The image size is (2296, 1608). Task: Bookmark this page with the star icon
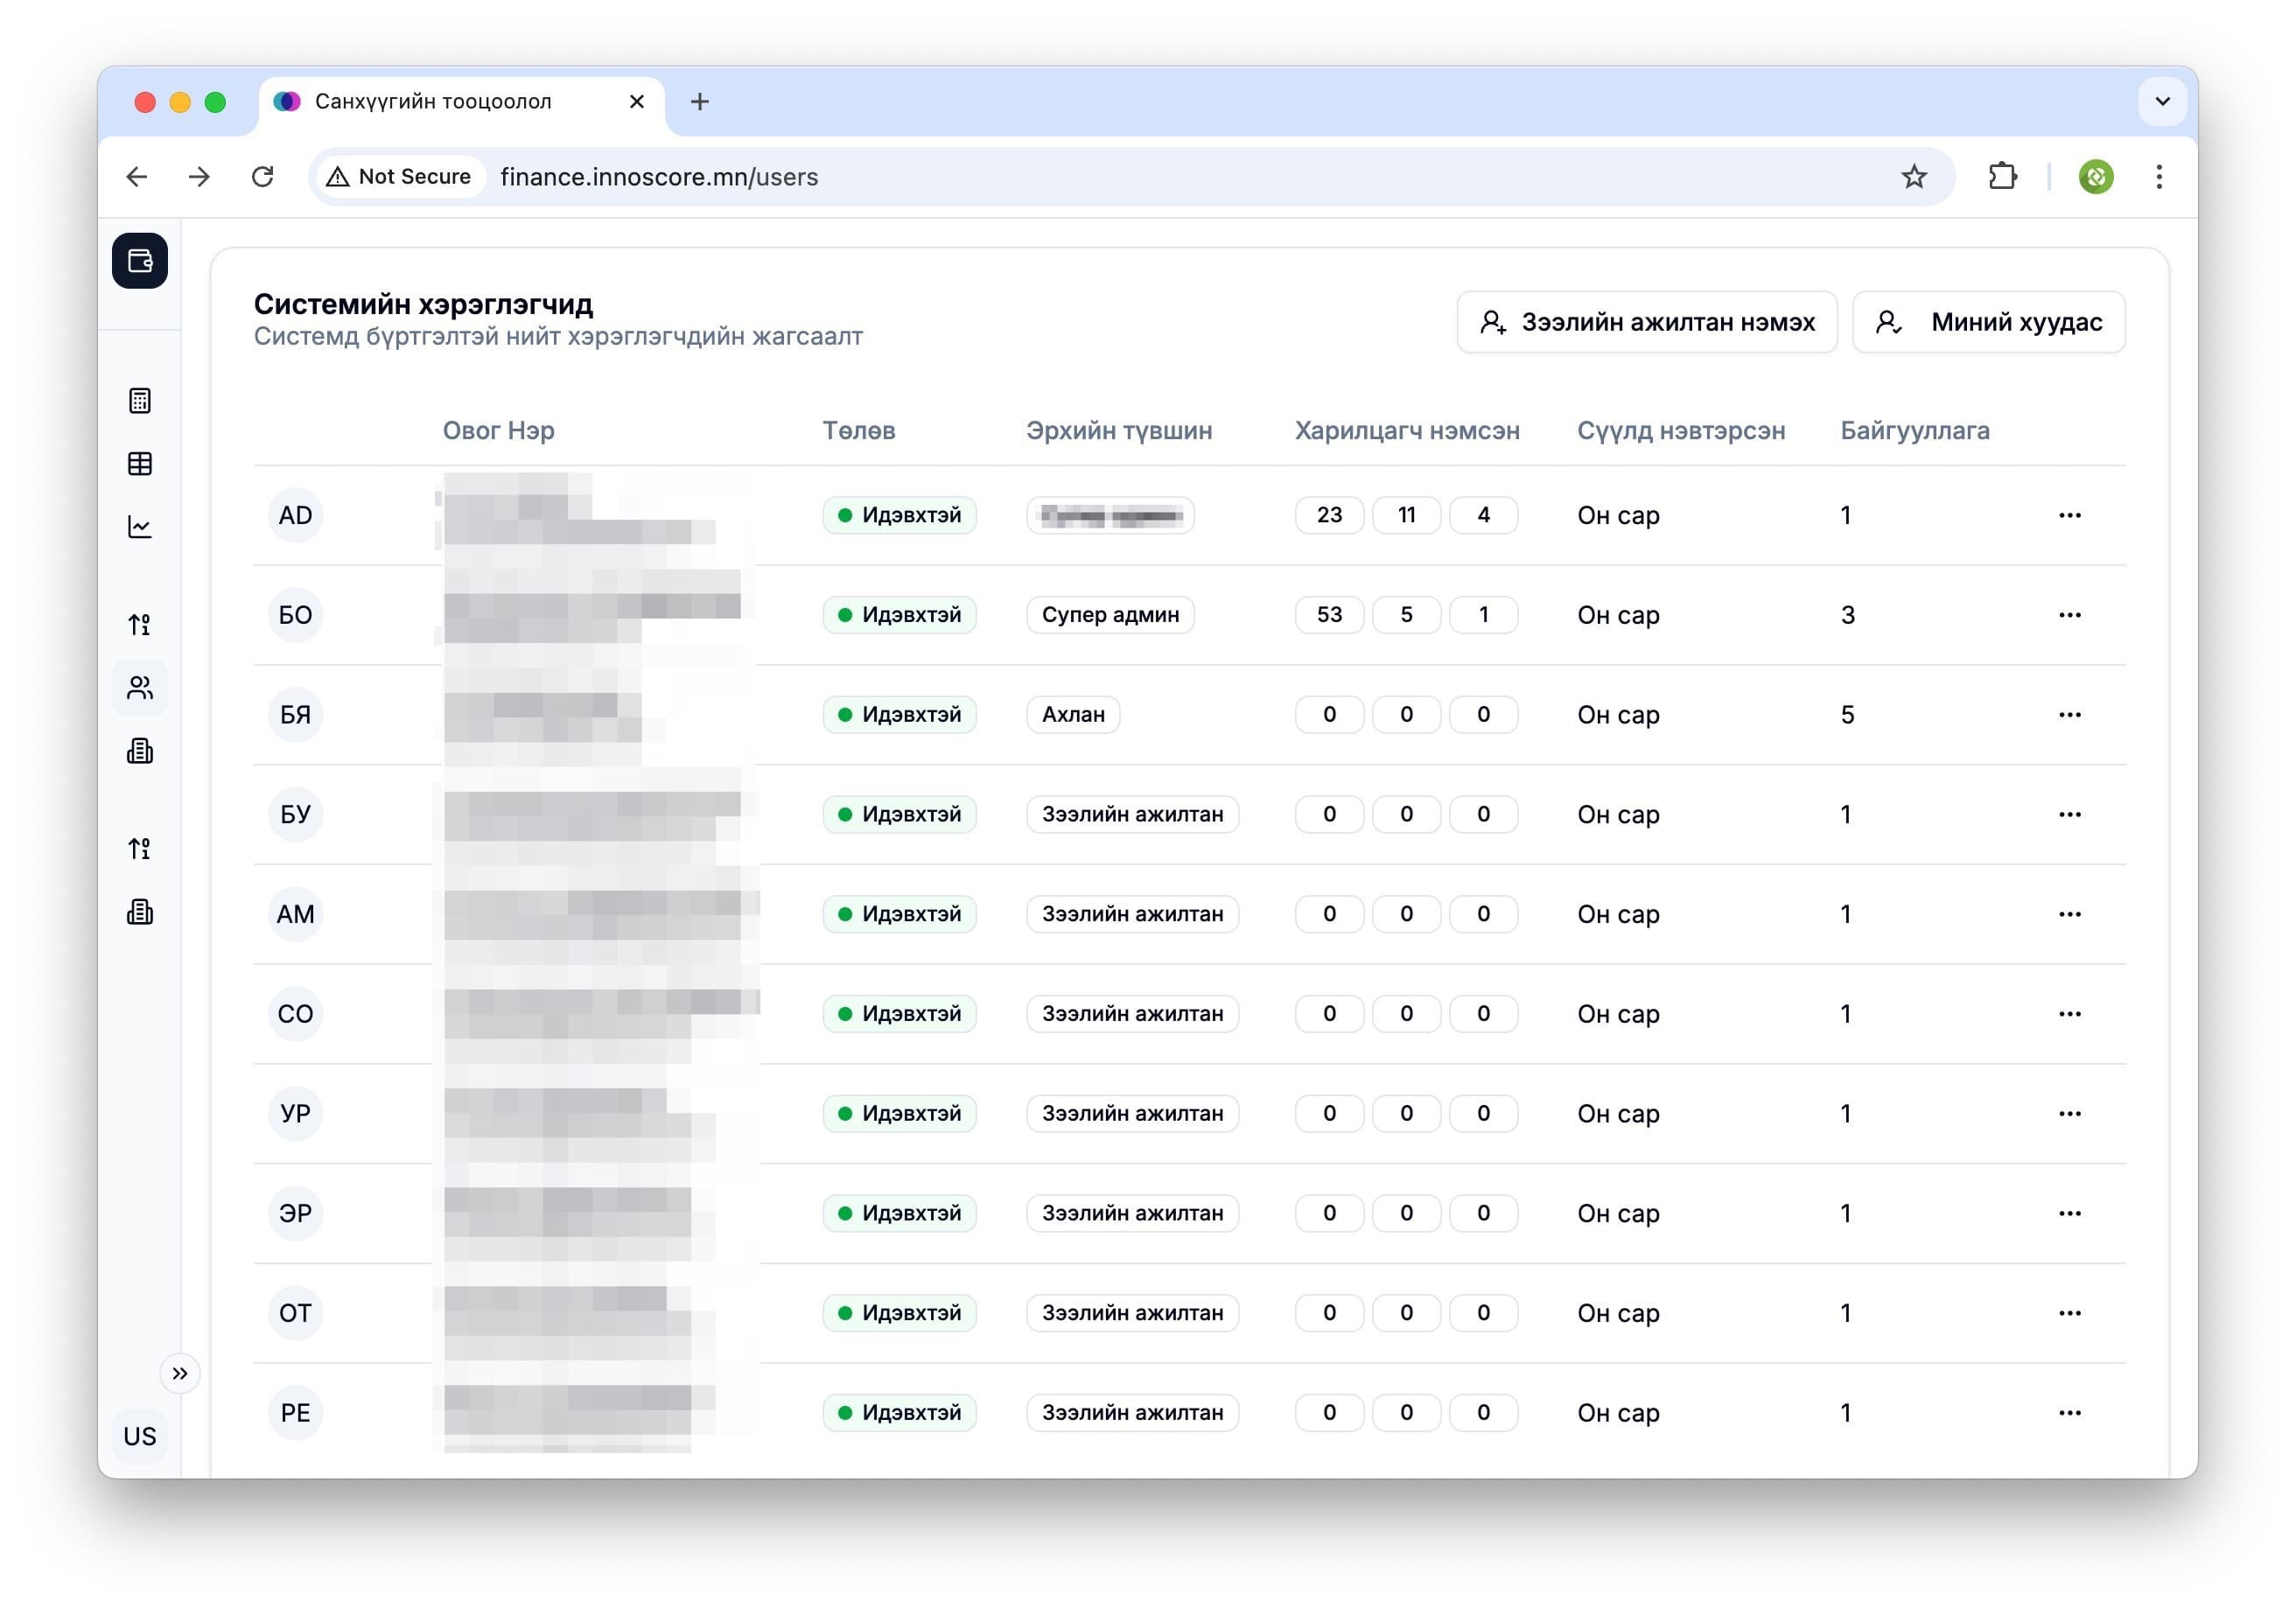tap(1913, 177)
